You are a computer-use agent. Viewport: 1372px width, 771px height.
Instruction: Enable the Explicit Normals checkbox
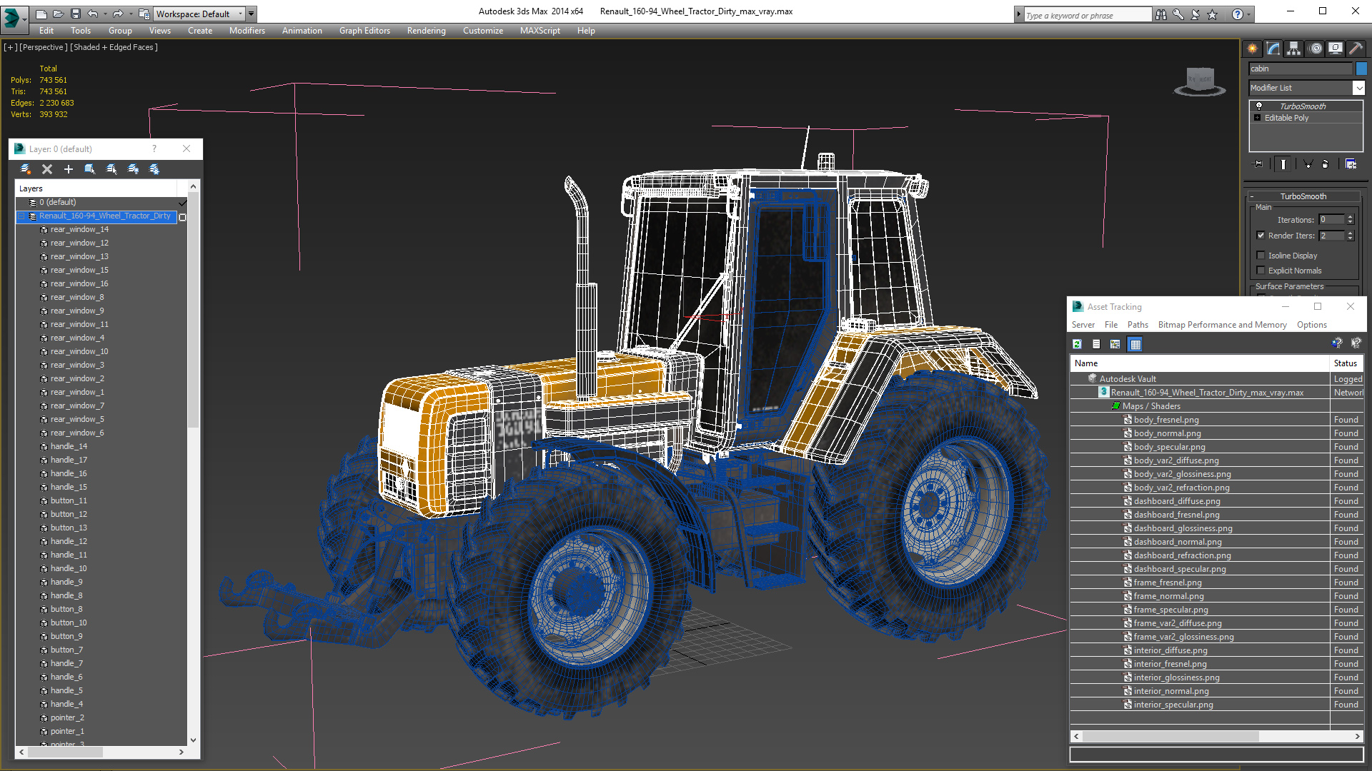1261,270
